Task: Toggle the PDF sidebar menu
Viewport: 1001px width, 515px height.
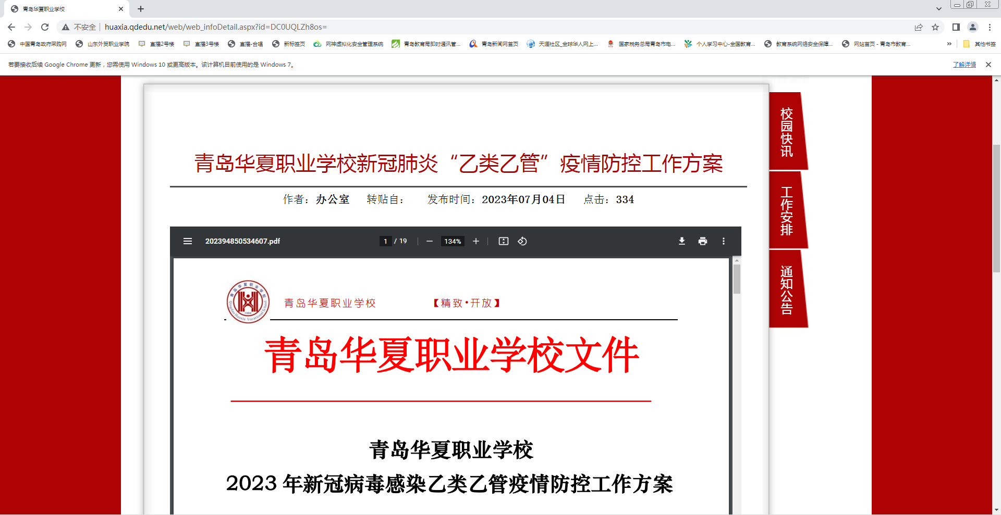Action: coord(188,241)
